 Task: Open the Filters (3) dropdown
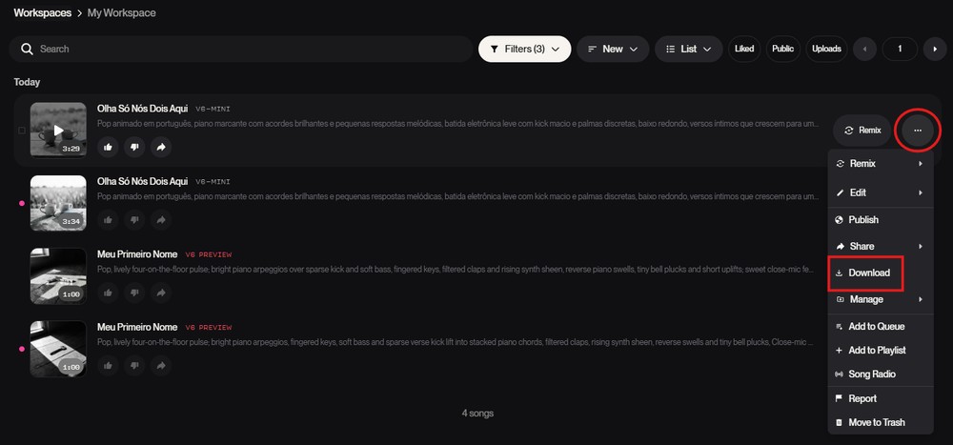524,49
